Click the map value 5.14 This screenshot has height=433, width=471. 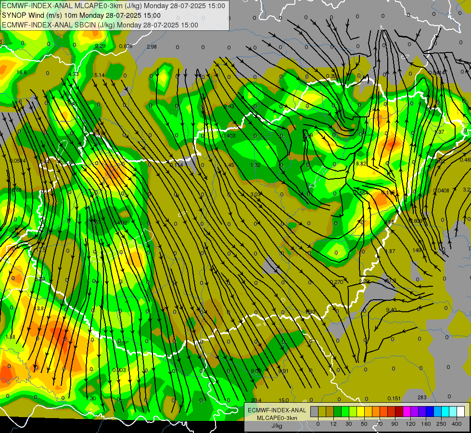pyautogui.click(x=100, y=75)
